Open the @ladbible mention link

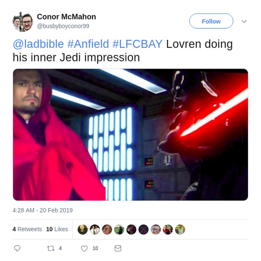point(38,44)
